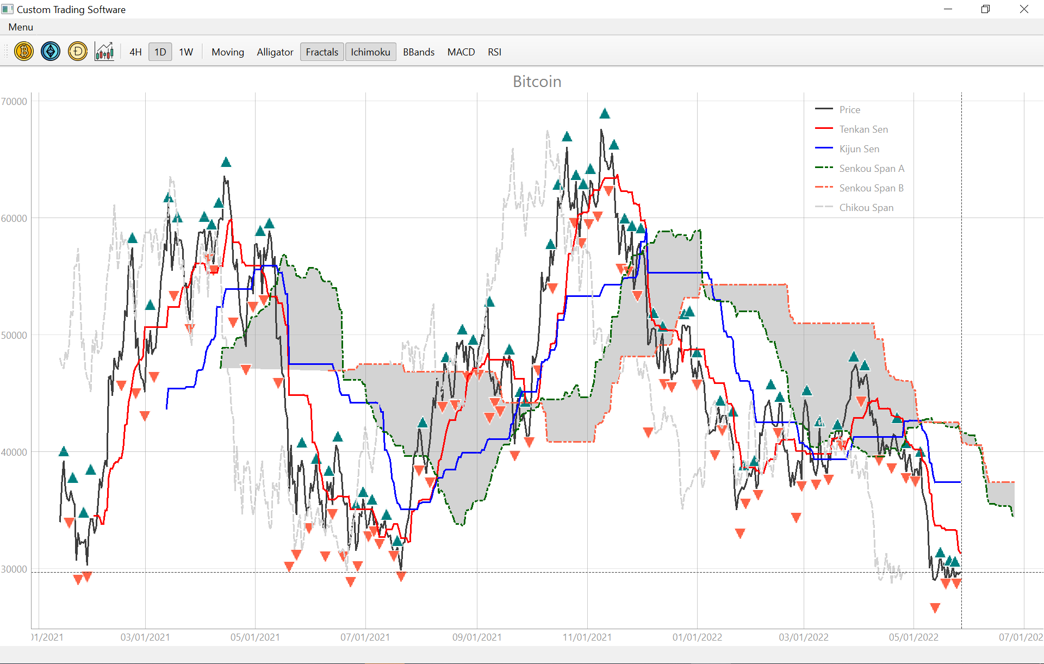This screenshot has height=664, width=1044.
Task: Enable the MACD indicator
Action: coord(461,52)
